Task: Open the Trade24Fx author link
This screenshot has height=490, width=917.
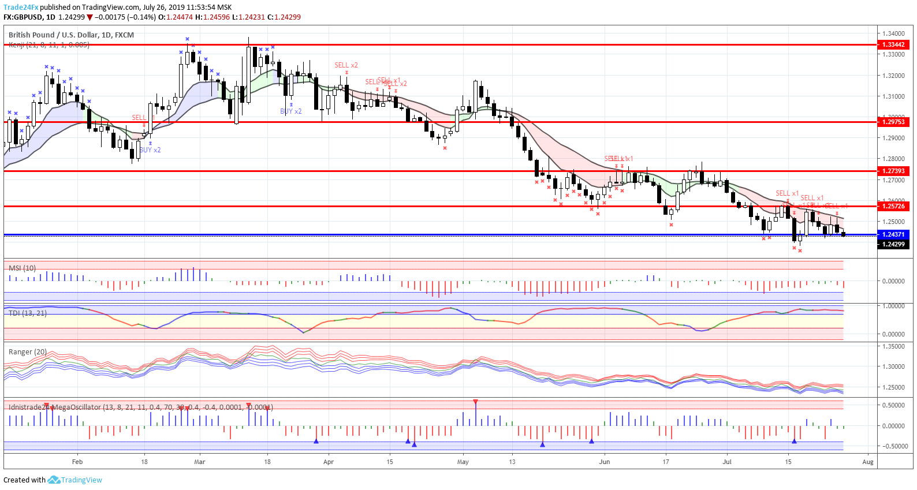Action: (21, 8)
